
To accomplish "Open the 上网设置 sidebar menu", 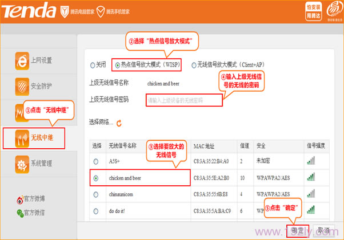I will pyautogui.click(x=41, y=60).
